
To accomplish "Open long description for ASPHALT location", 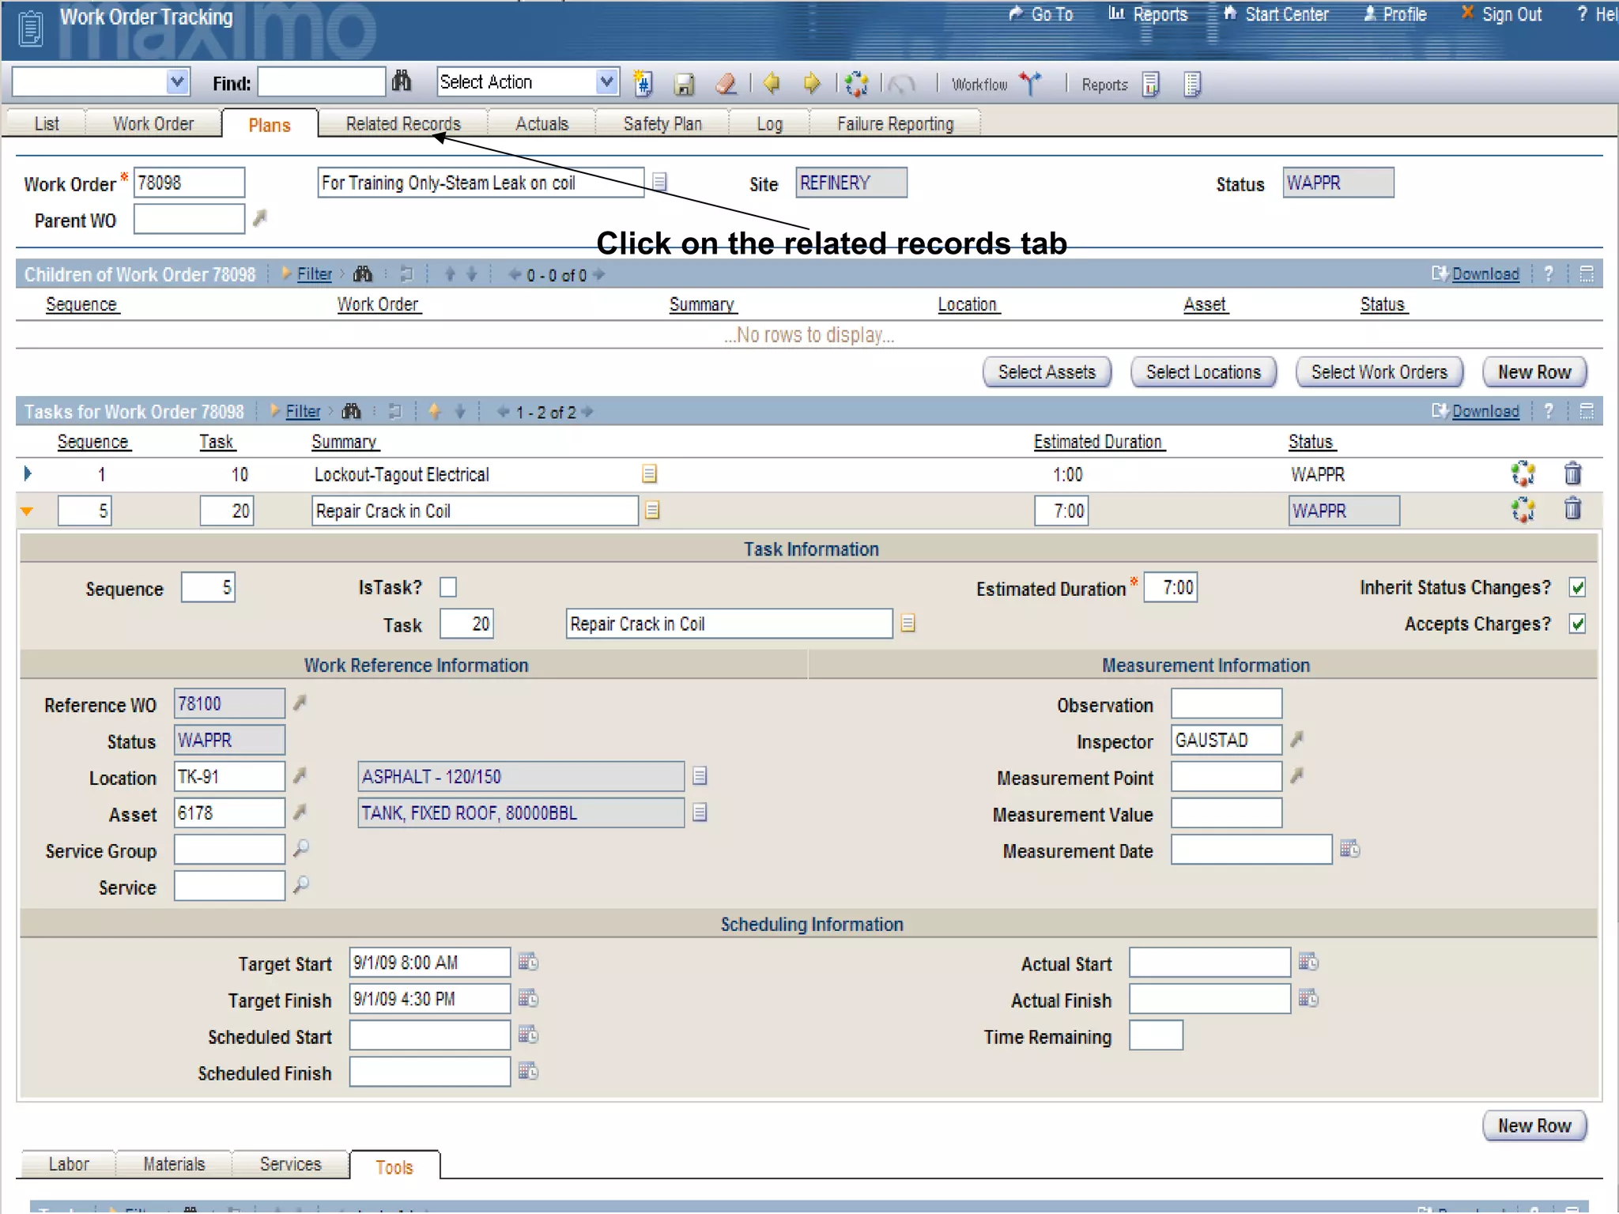I will (x=700, y=776).
